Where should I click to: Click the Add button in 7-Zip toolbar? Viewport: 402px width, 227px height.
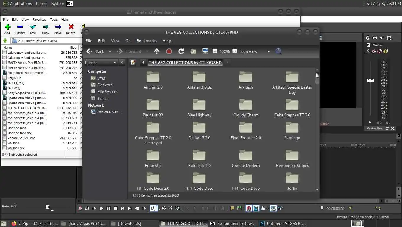pyautogui.click(x=7, y=29)
